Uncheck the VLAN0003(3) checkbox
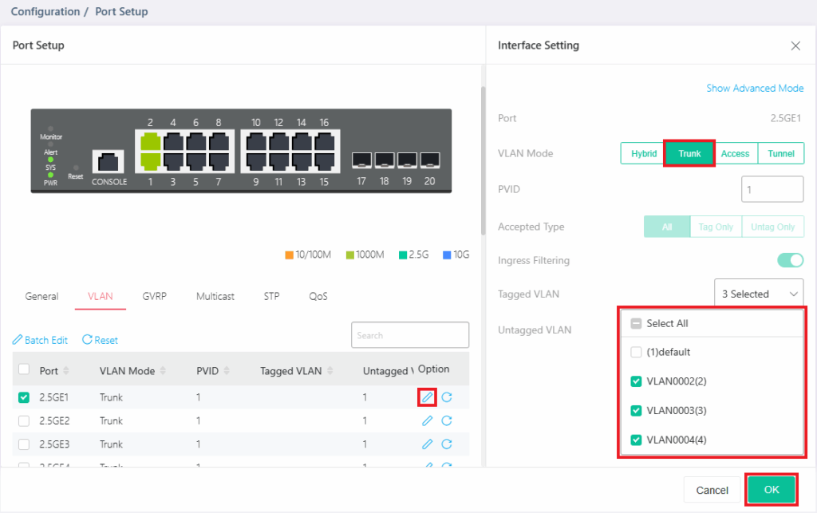This screenshot has height=513, width=817. pyautogui.click(x=636, y=411)
